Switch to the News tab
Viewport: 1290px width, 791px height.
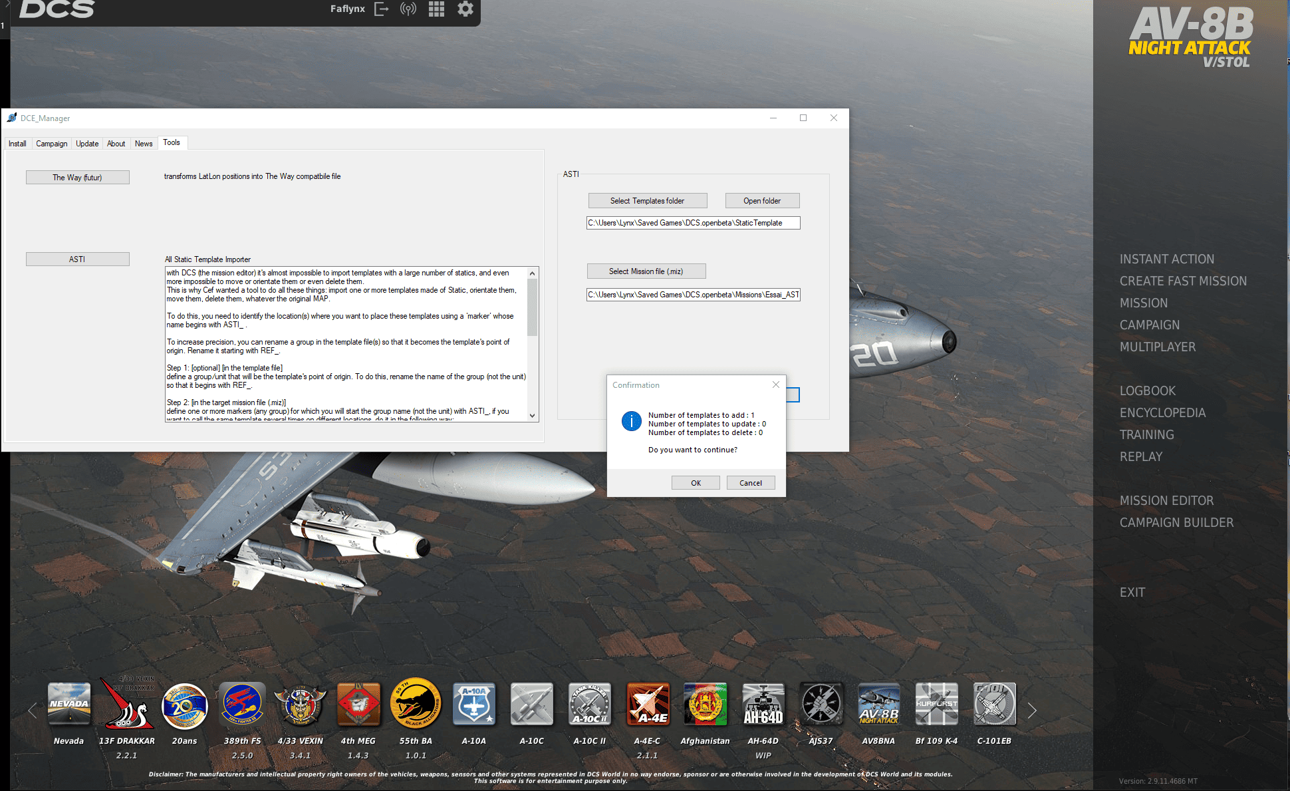pos(144,144)
